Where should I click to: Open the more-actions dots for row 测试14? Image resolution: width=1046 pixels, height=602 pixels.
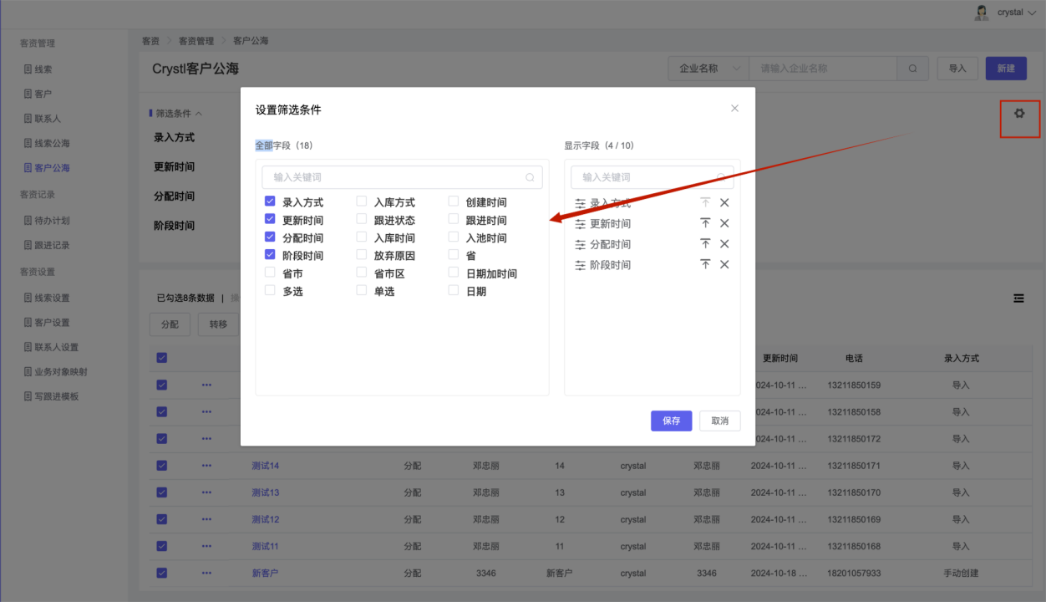[206, 466]
